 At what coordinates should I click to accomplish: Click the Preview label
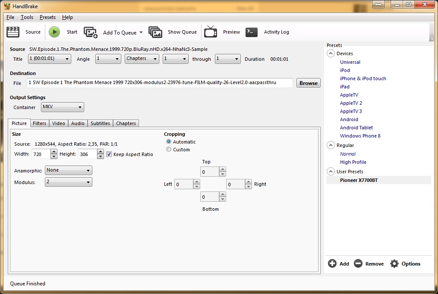(x=231, y=32)
